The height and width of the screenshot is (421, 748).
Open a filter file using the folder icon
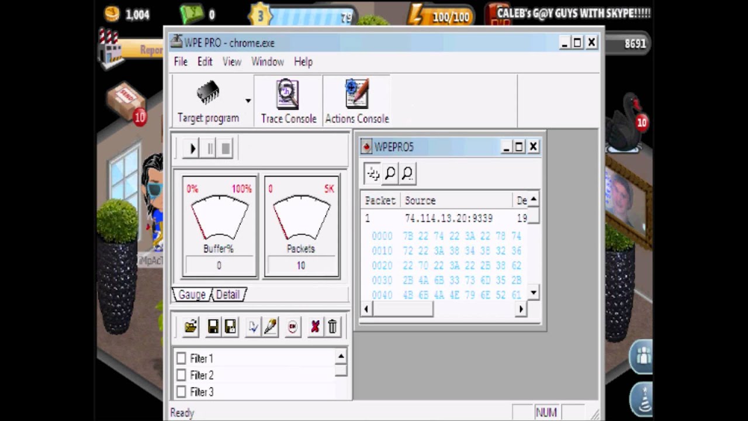coord(191,326)
